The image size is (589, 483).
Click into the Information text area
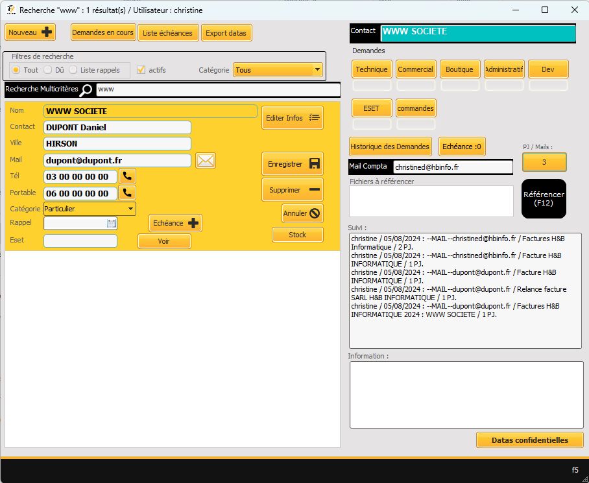[x=466, y=394]
